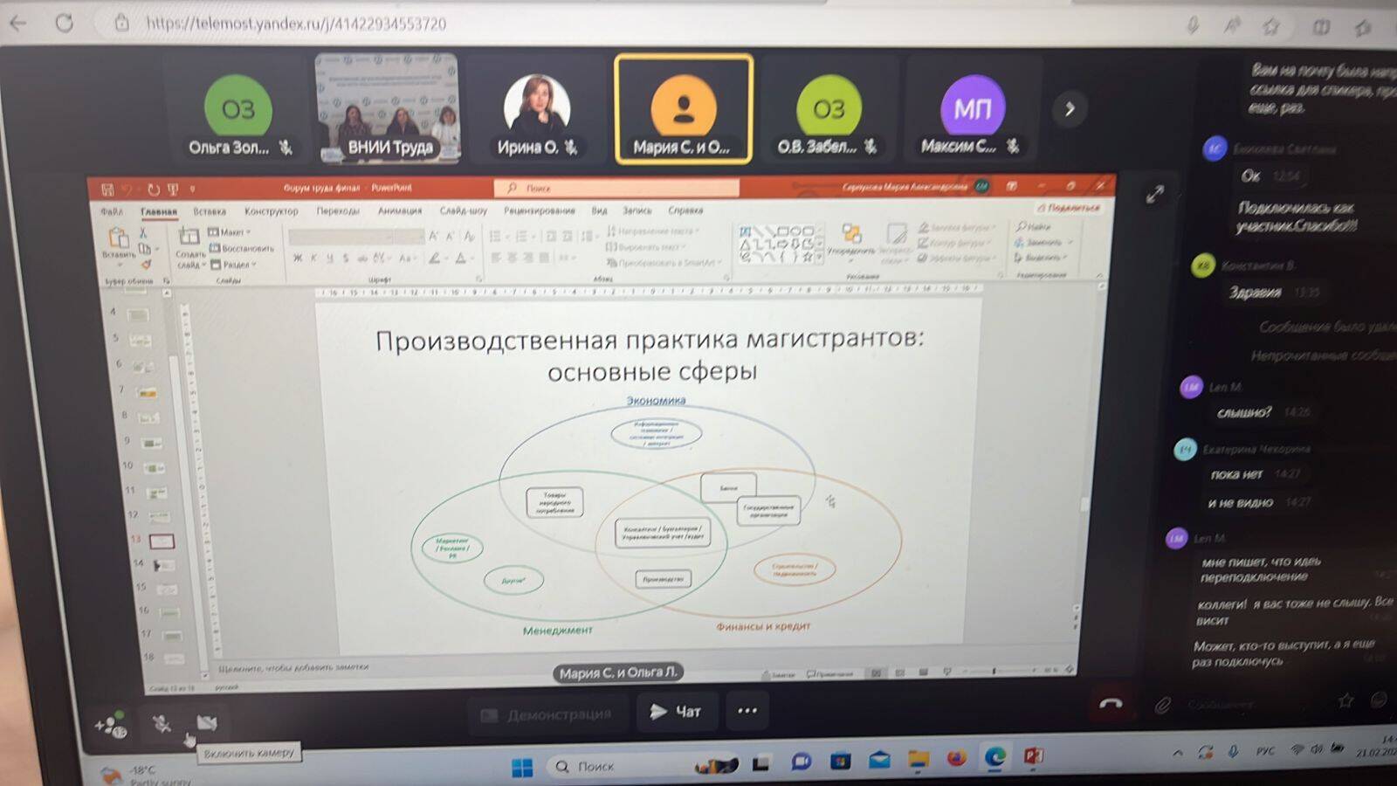Screen dimensions: 1397x786
Task: Toggle Заметки notes pane in PowerPoint status bar
Action: [x=779, y=675]
